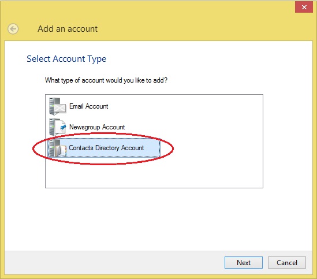This screenshot has height=279, width=317.
Task: Close the Add an account dialog
Action: [x=304, y=8]
